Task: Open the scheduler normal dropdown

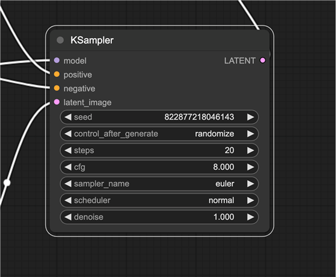Action: pos(159,200)
